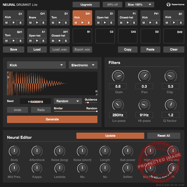This screenshot has width=187, height=187.
Task: Solo the C1 Kick pad
Action: point(20,23)
